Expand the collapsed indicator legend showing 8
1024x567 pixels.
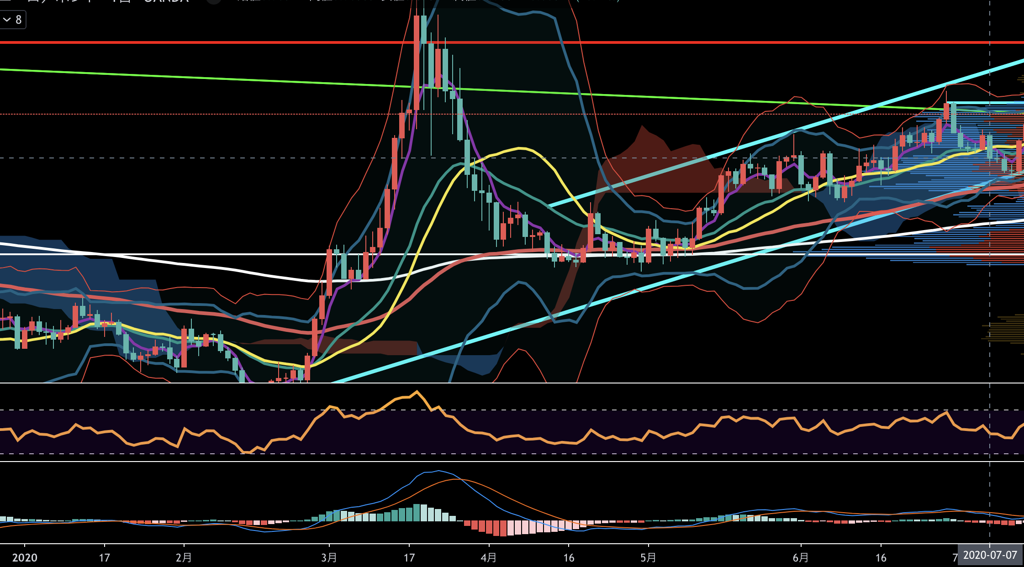[x=12, y=20]
